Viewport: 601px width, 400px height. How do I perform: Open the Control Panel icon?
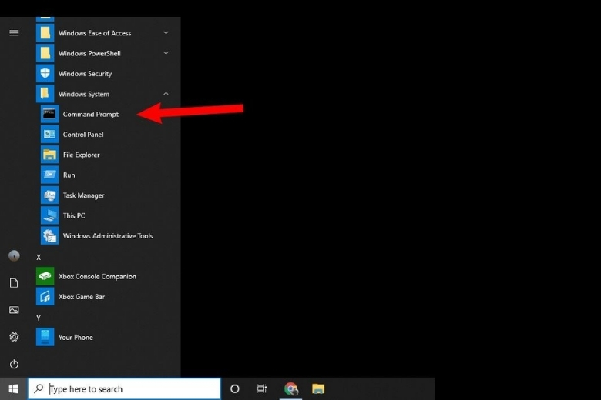point(49,135)
